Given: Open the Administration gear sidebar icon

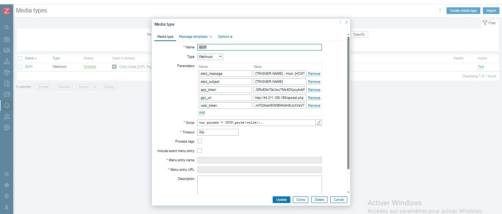Looking at the screenshot, I should point(7,128).
